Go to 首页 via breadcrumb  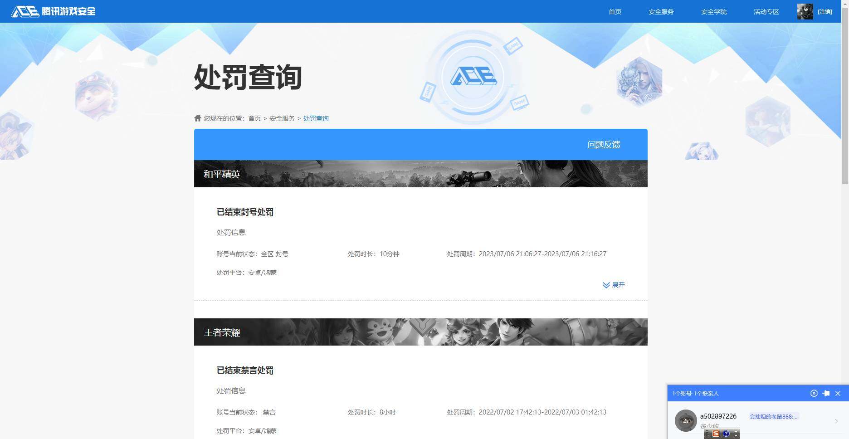254,118
